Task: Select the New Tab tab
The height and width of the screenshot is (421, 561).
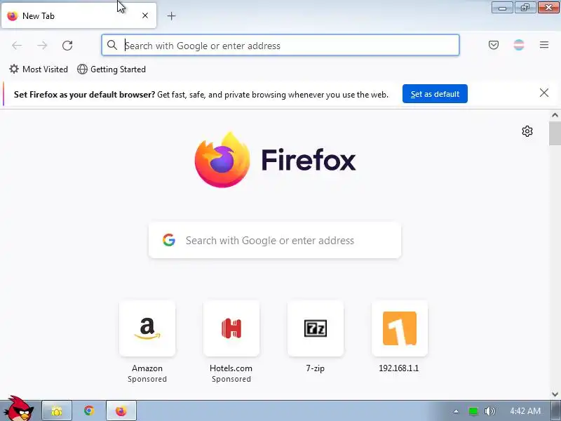Action: tap(79, 15)
